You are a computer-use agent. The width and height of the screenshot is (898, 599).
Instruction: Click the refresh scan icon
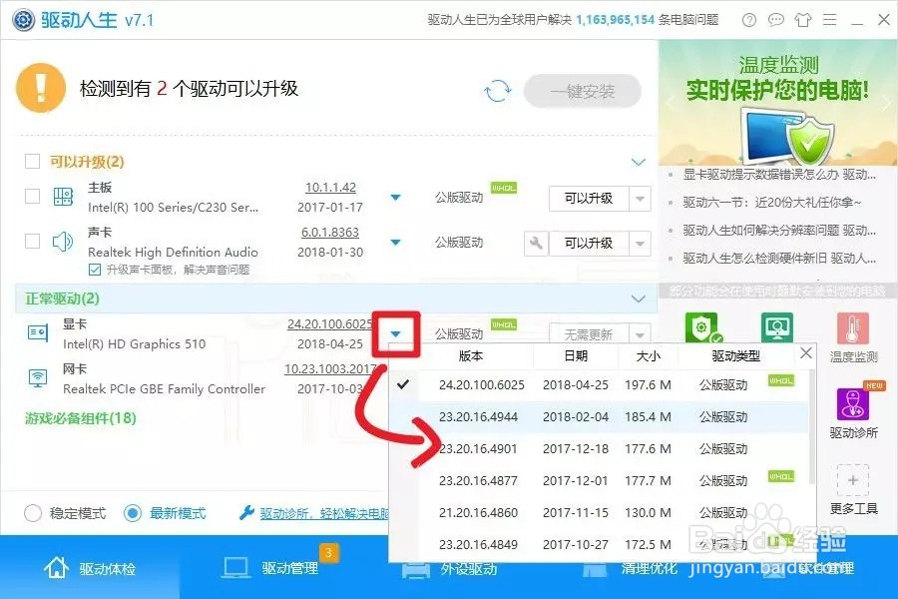[497, 91]
